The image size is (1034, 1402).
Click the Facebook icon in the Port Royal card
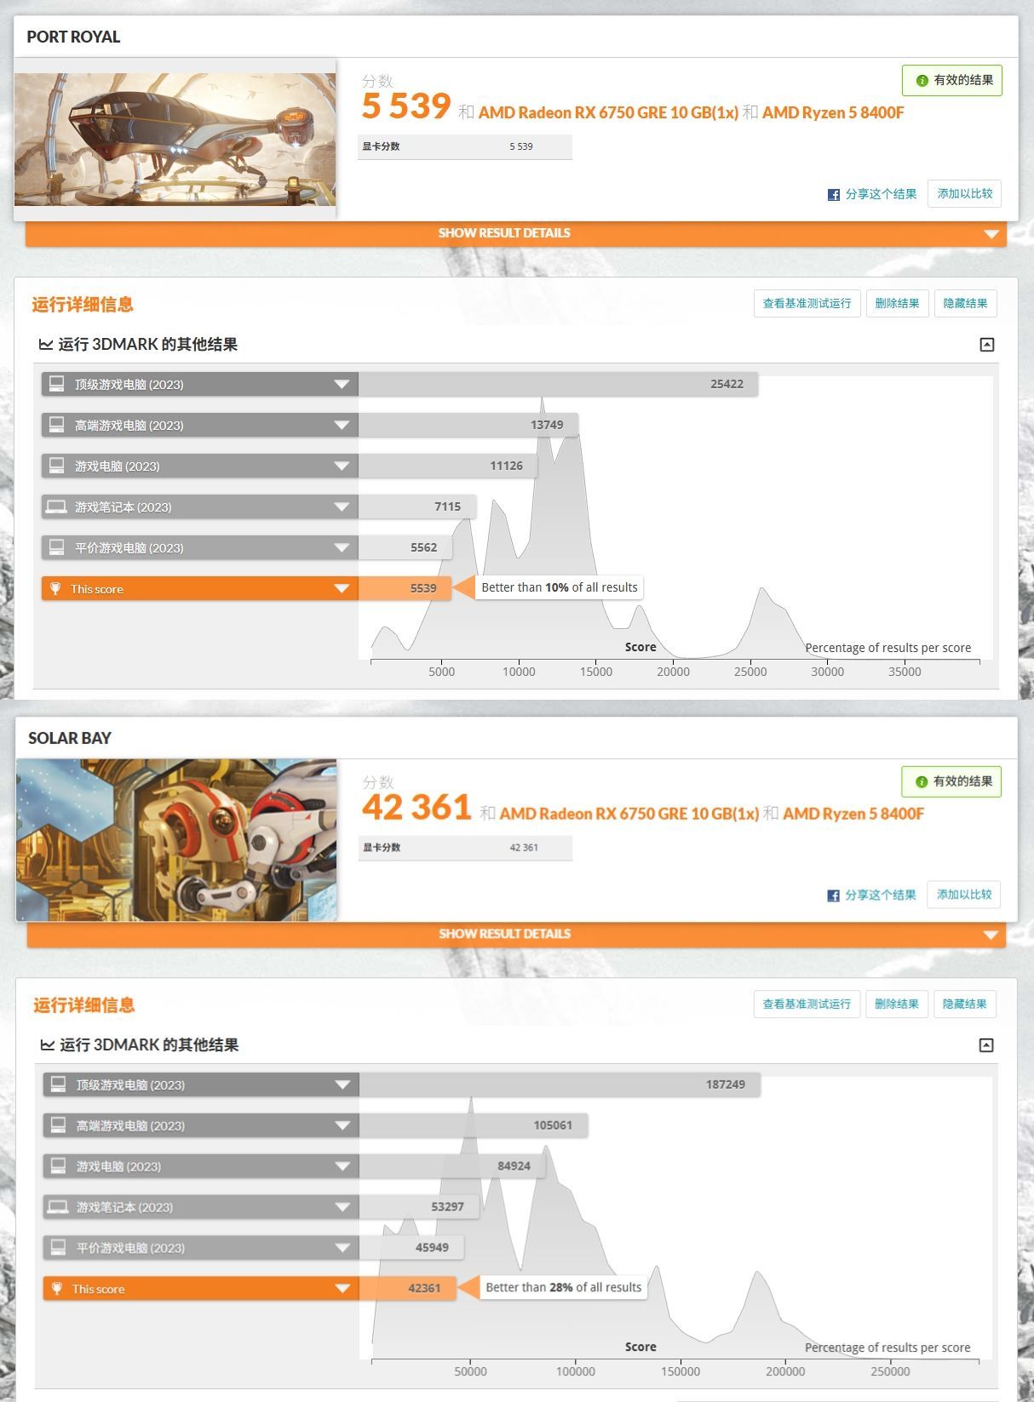[x=834, y=195]
